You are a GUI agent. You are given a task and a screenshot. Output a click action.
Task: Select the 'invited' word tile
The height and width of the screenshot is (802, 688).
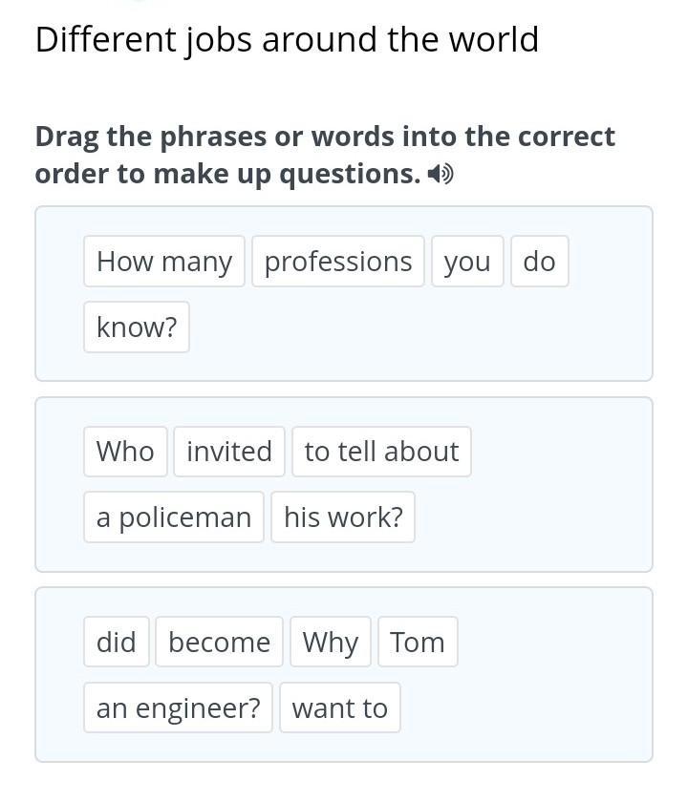tap(229, 452)
